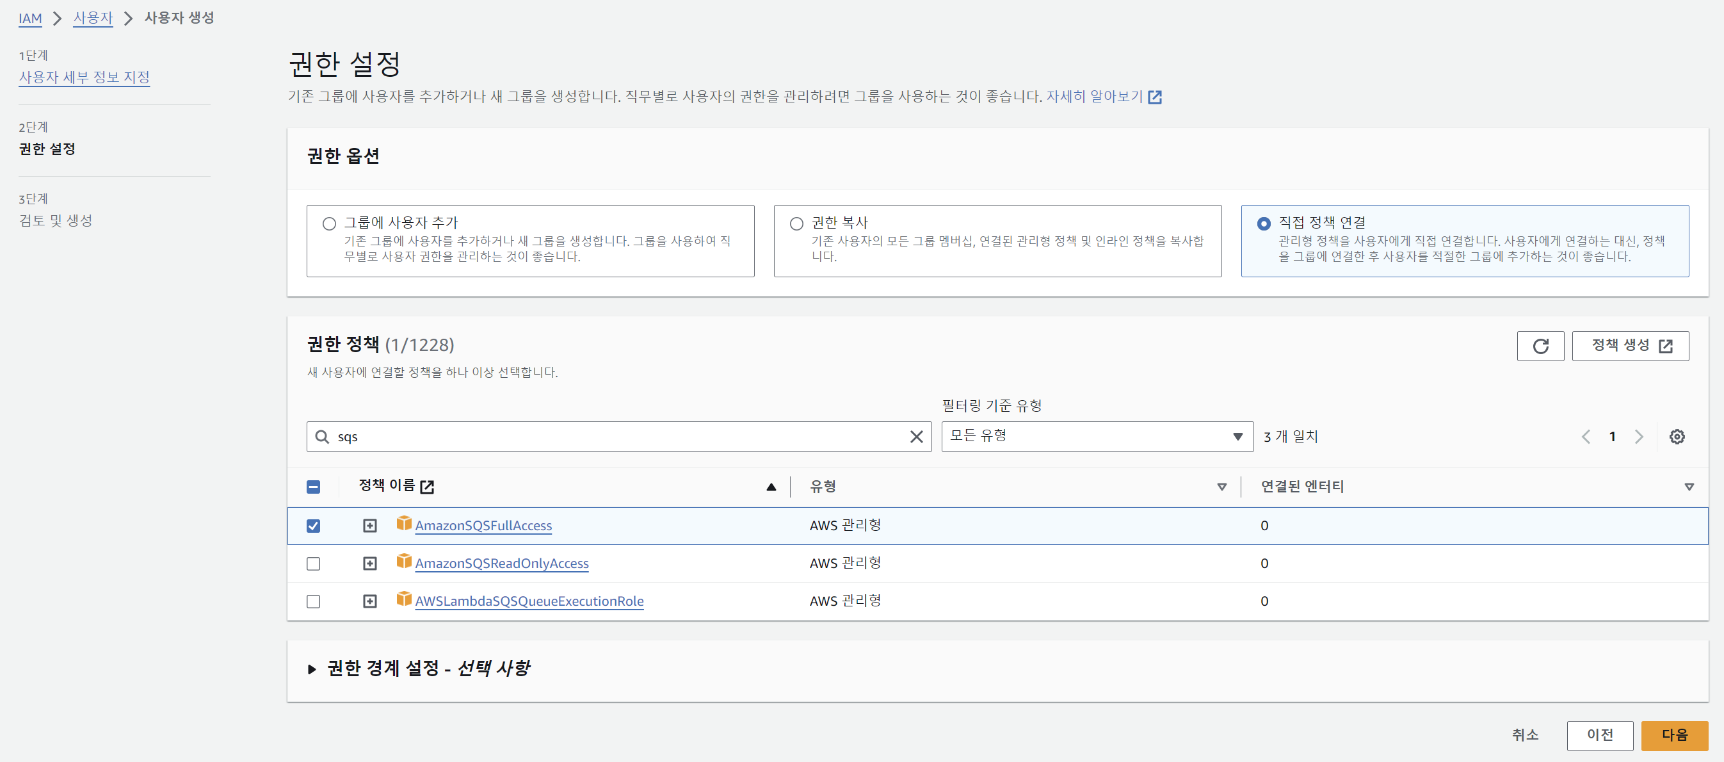Uncheck the AmazonSQSFullAccess checkbox

pos(313,526)
